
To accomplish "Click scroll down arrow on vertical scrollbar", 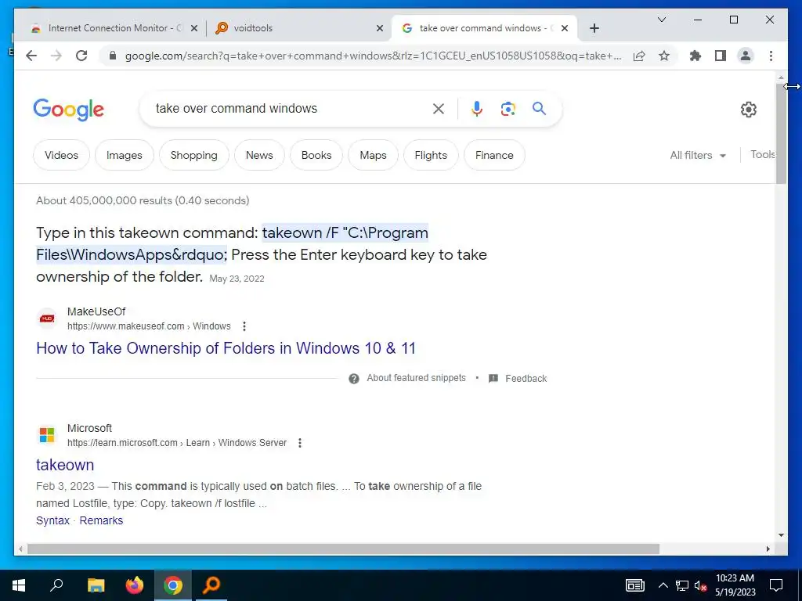I will 781,535.
